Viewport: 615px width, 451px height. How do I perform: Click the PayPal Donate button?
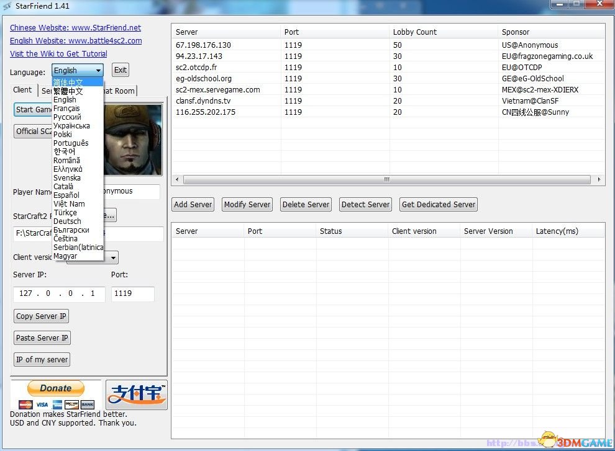tap(55, 389)
